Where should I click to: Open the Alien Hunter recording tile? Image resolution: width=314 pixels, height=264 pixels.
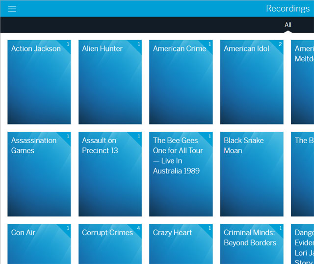(x=110, y=82)
